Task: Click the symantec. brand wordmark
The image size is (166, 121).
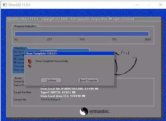Action: [x=100, y=111]
